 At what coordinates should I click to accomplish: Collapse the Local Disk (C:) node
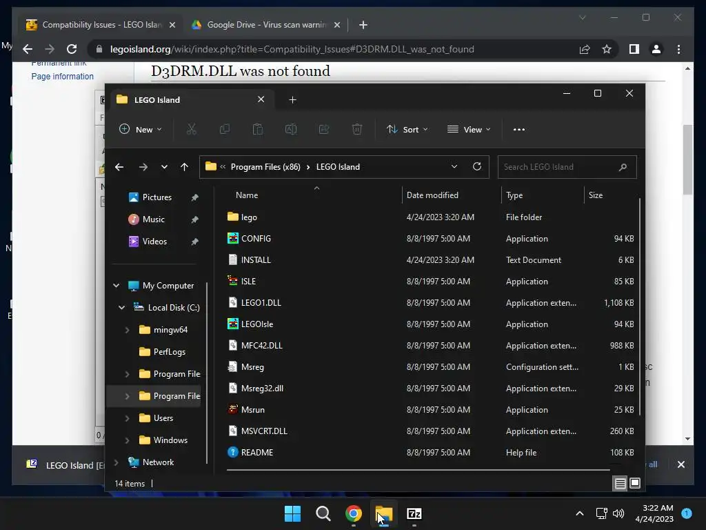[x=121, y=307]
